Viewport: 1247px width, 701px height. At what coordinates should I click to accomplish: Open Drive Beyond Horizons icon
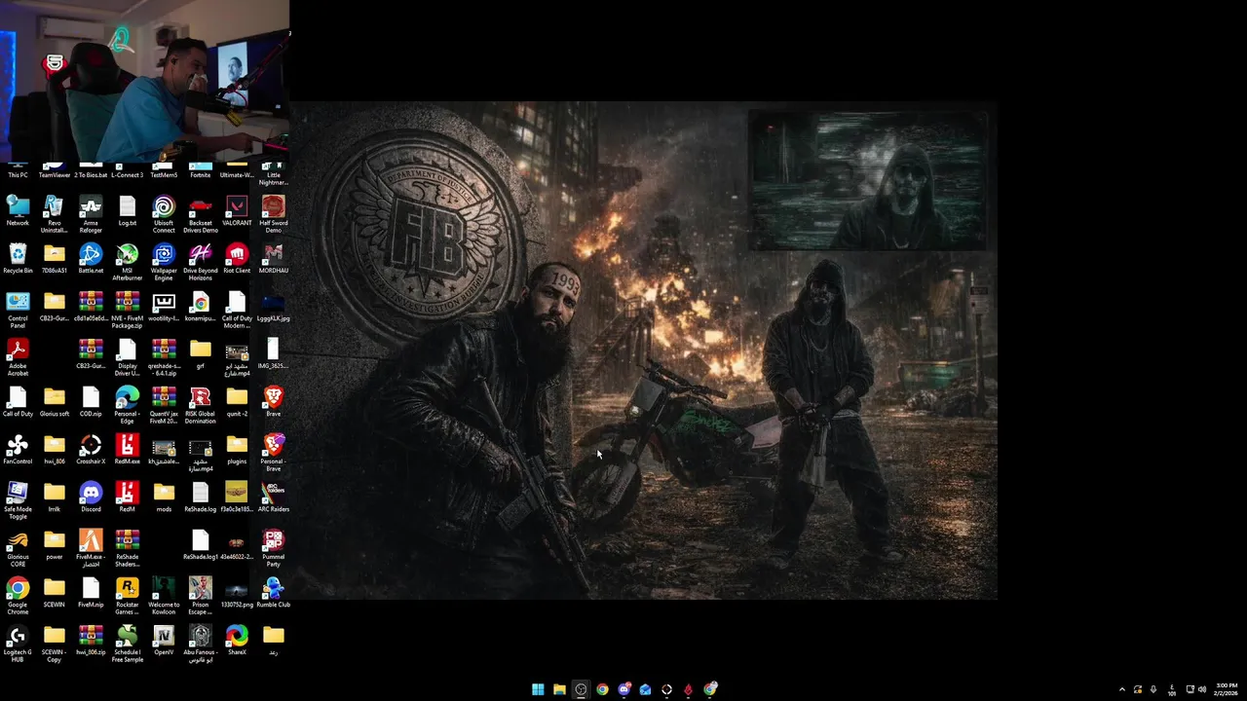[201, 262]
